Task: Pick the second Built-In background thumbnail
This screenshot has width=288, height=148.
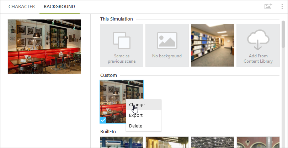Action: coord(167,142)
